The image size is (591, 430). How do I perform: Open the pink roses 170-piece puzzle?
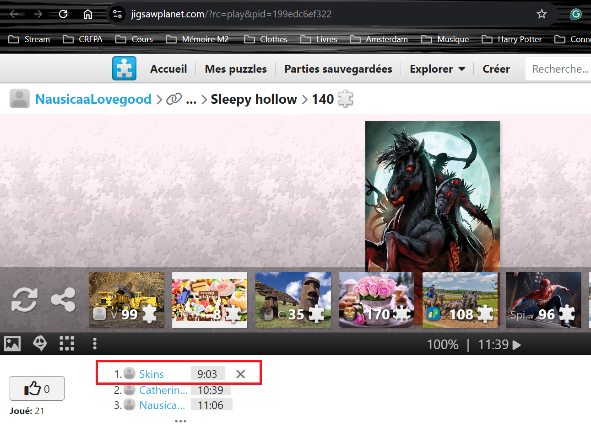(x=377, y=300)
